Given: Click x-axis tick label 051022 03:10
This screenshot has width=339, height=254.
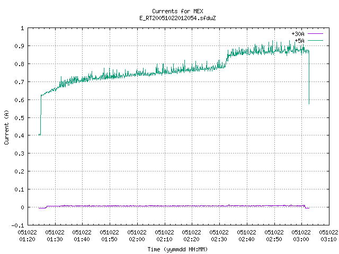Looking at the screenshot, I should 328,235.
